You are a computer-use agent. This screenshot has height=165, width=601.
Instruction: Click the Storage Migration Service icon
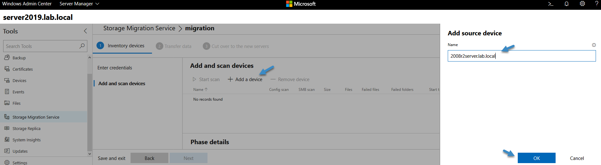point(7,117)
